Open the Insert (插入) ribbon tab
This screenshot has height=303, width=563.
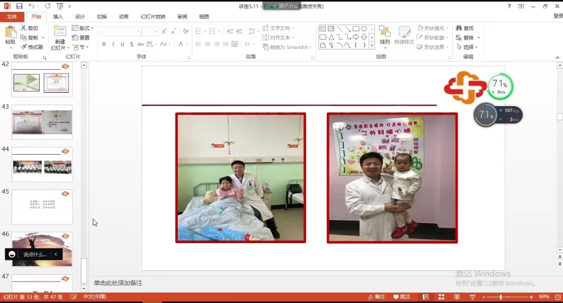coord(58,17)
